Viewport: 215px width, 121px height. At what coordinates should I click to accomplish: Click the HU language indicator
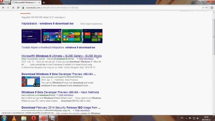click(182, 118)
